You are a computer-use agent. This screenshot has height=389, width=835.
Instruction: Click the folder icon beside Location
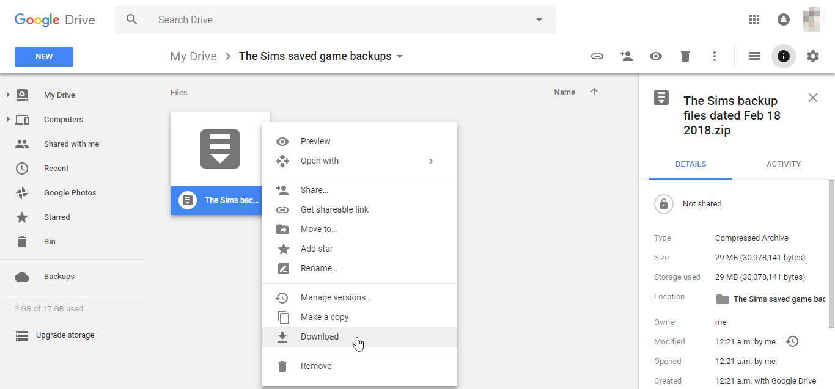tap(723, 299)
